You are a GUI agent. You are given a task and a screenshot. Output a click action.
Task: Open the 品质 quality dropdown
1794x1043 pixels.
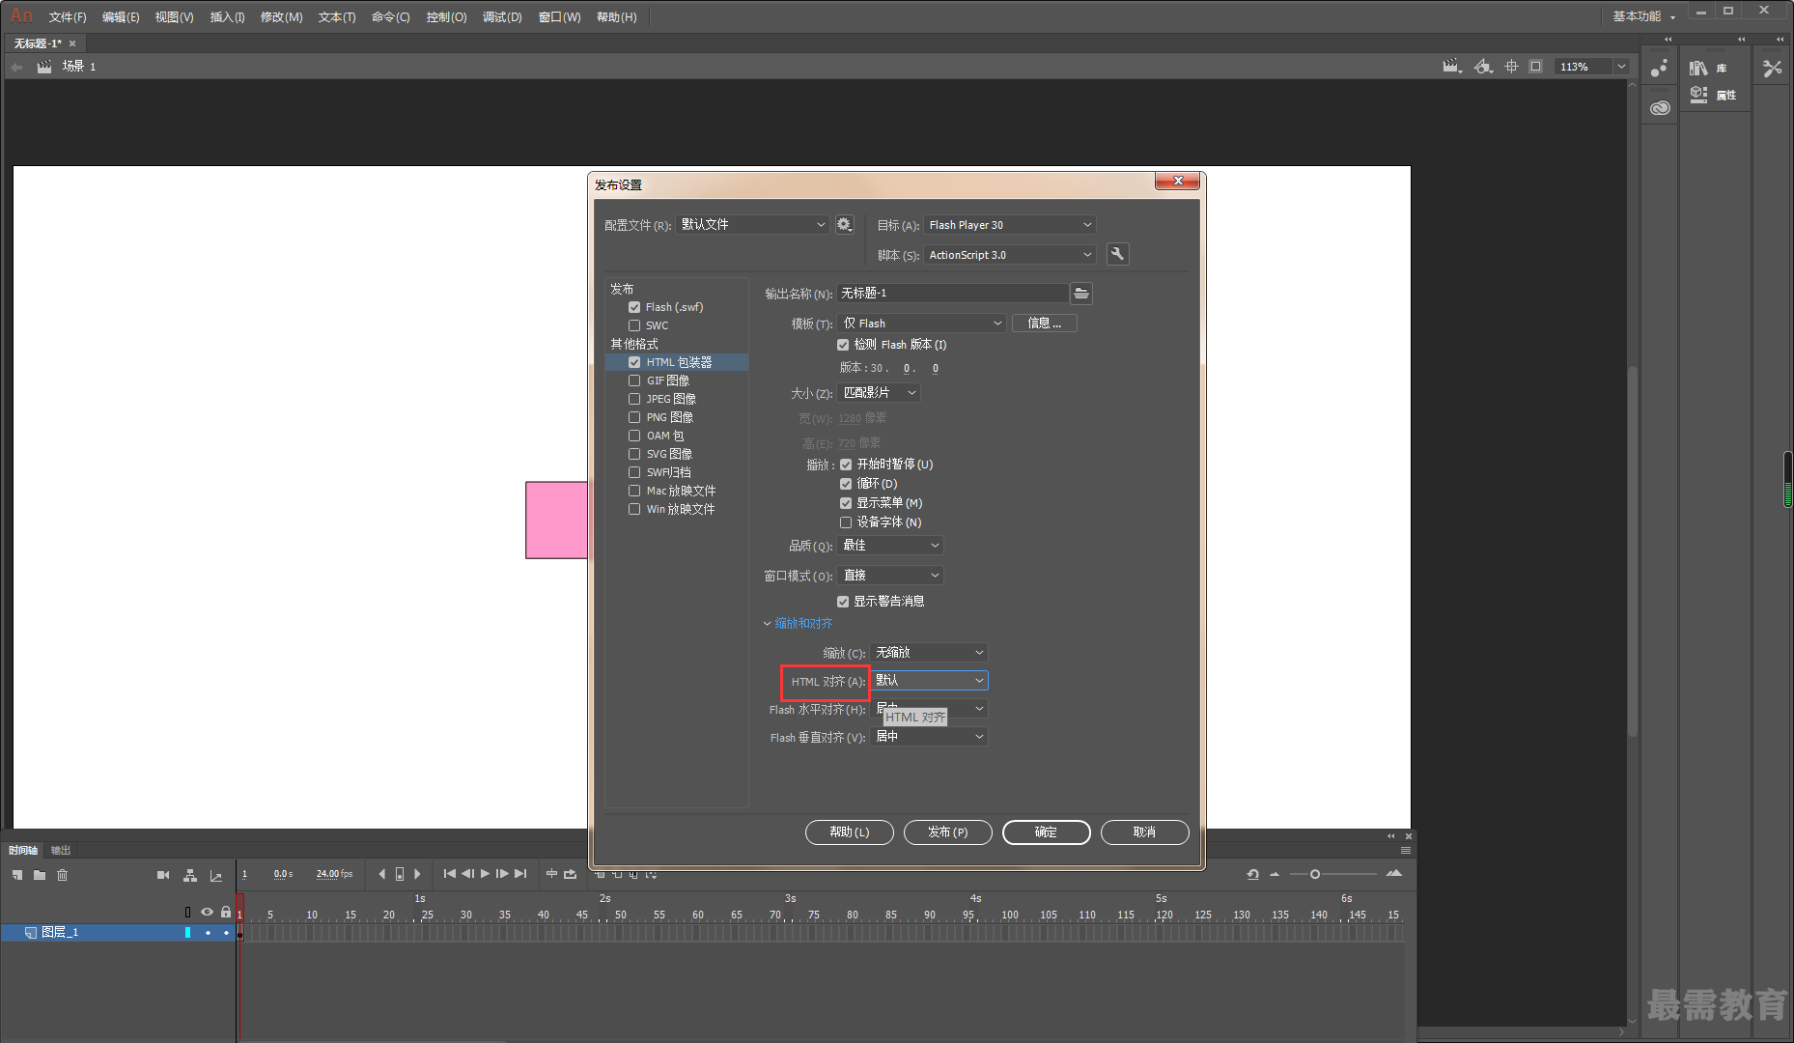click(x=889, y=546)
